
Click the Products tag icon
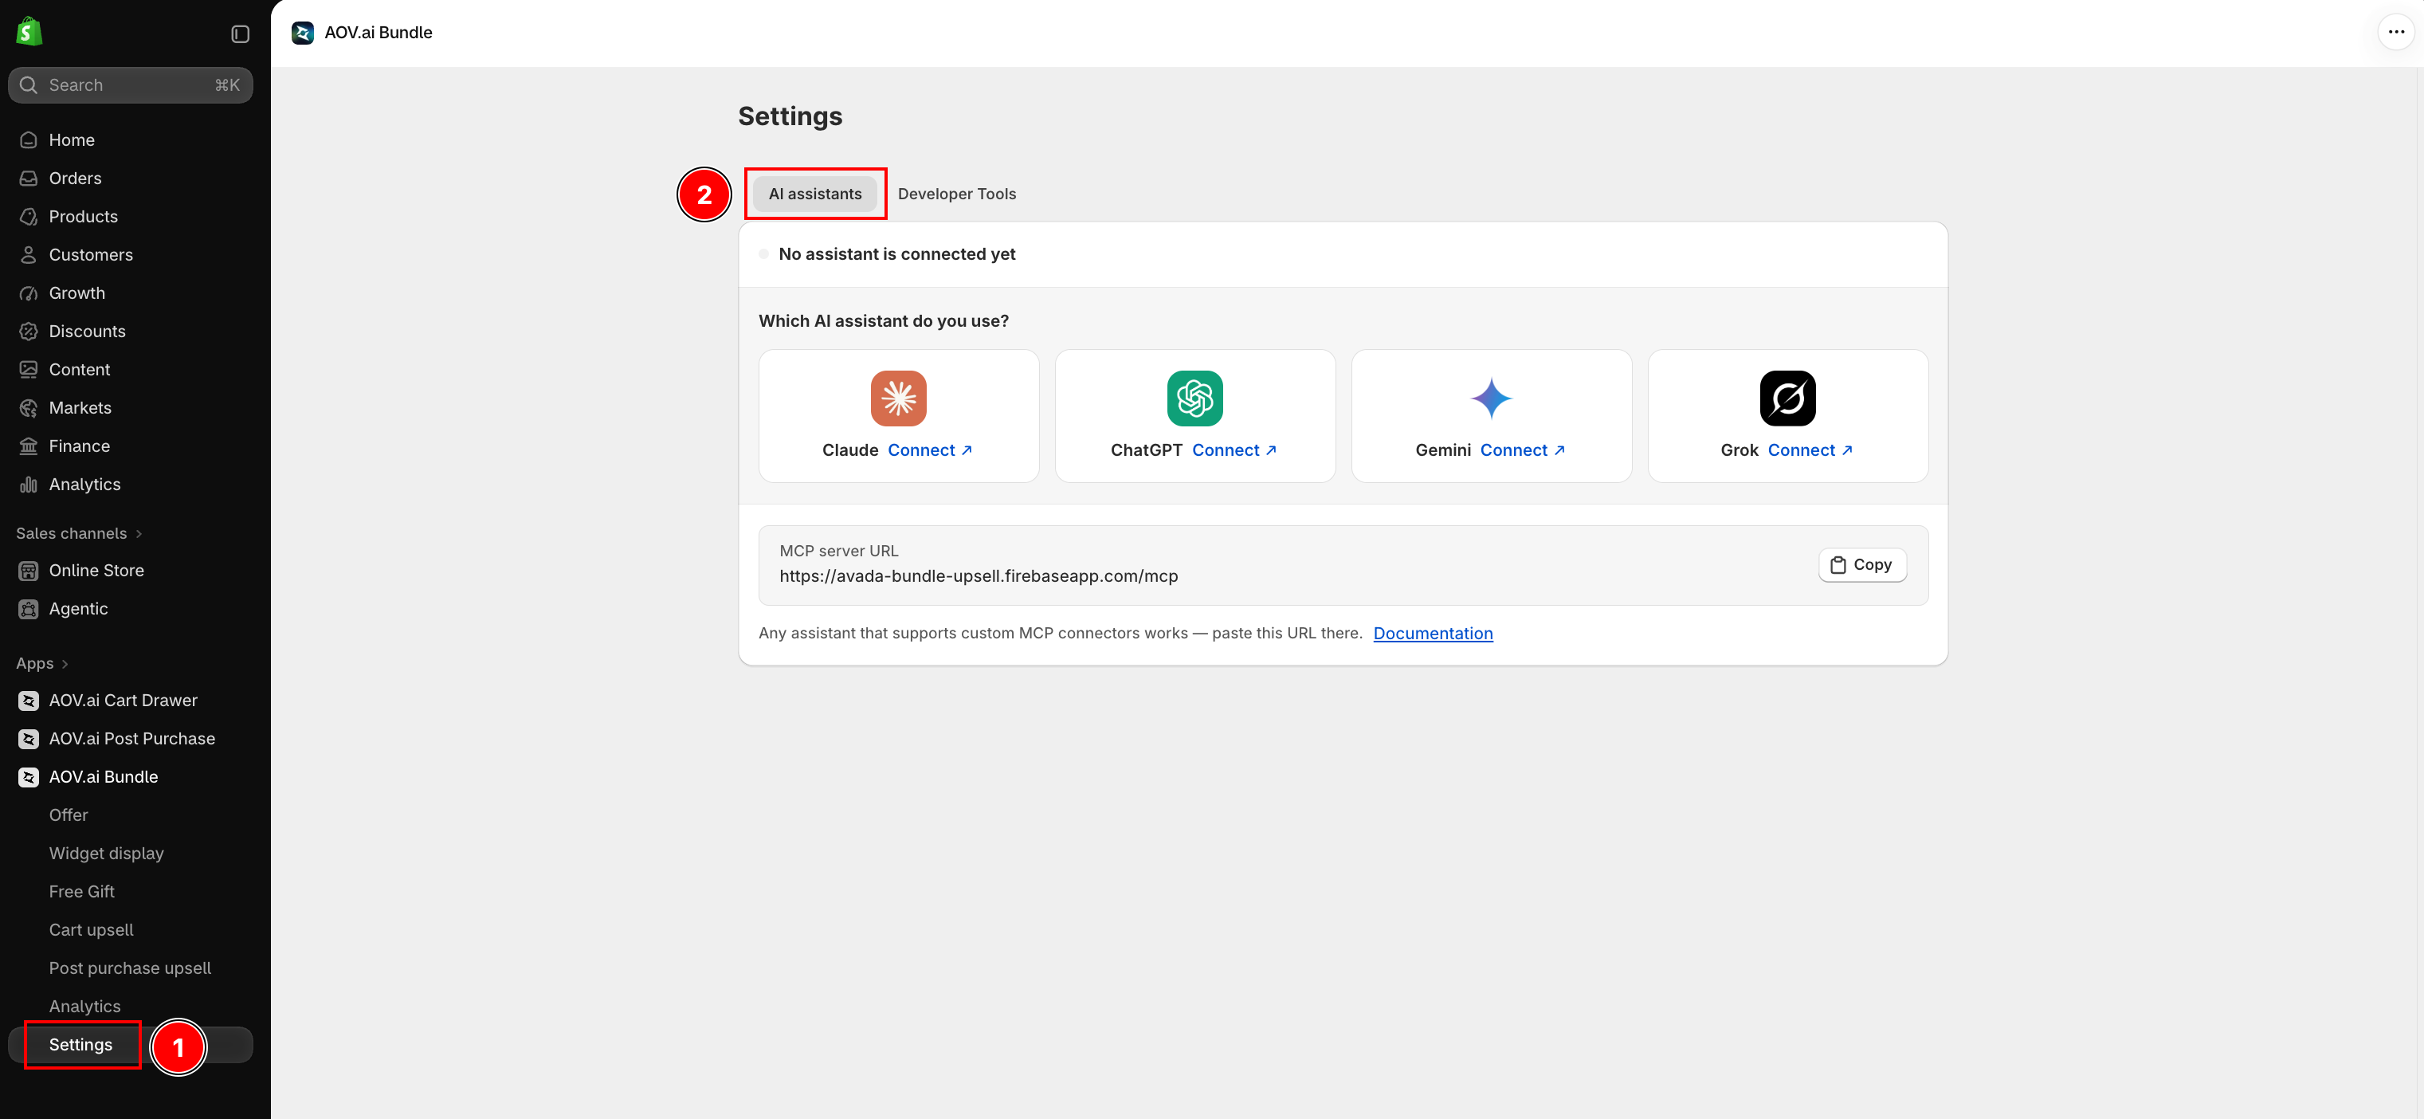point(29,217)
